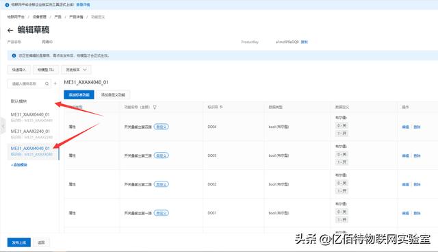Image resolution: width=438 pixels, height=252 pixels.
Task: Select the 默认模块 item in module list
Action: [x=18, y=101]
